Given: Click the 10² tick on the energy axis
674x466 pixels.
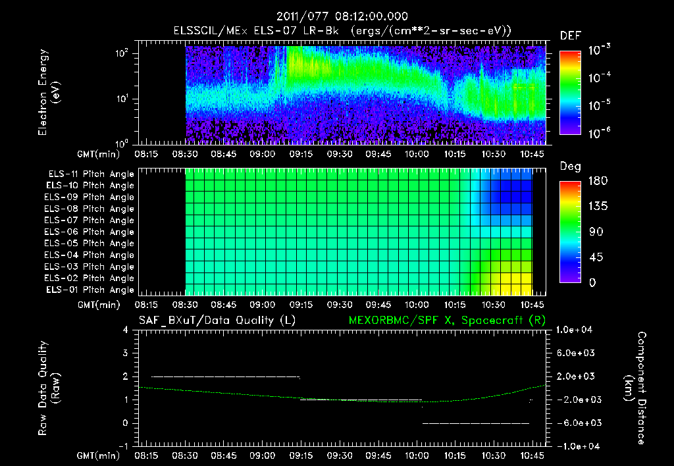Looking at the screenshot, I should 122,53.
